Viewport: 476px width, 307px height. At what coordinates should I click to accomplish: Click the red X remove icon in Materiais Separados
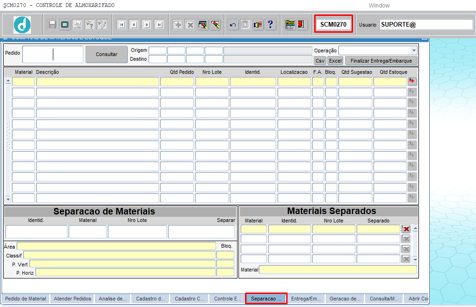(406, 228)
